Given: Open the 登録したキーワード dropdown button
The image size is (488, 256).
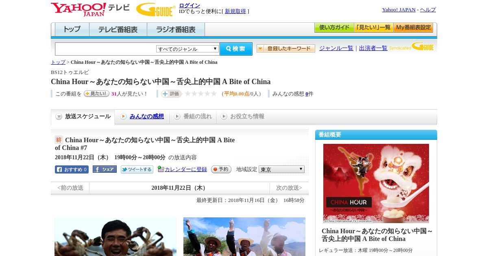Looking at the screenshot, I should point(286,48).
